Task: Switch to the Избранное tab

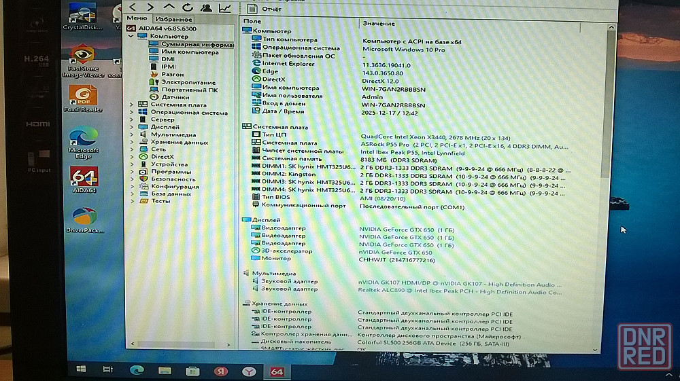Action: click(x=173, y=20)
